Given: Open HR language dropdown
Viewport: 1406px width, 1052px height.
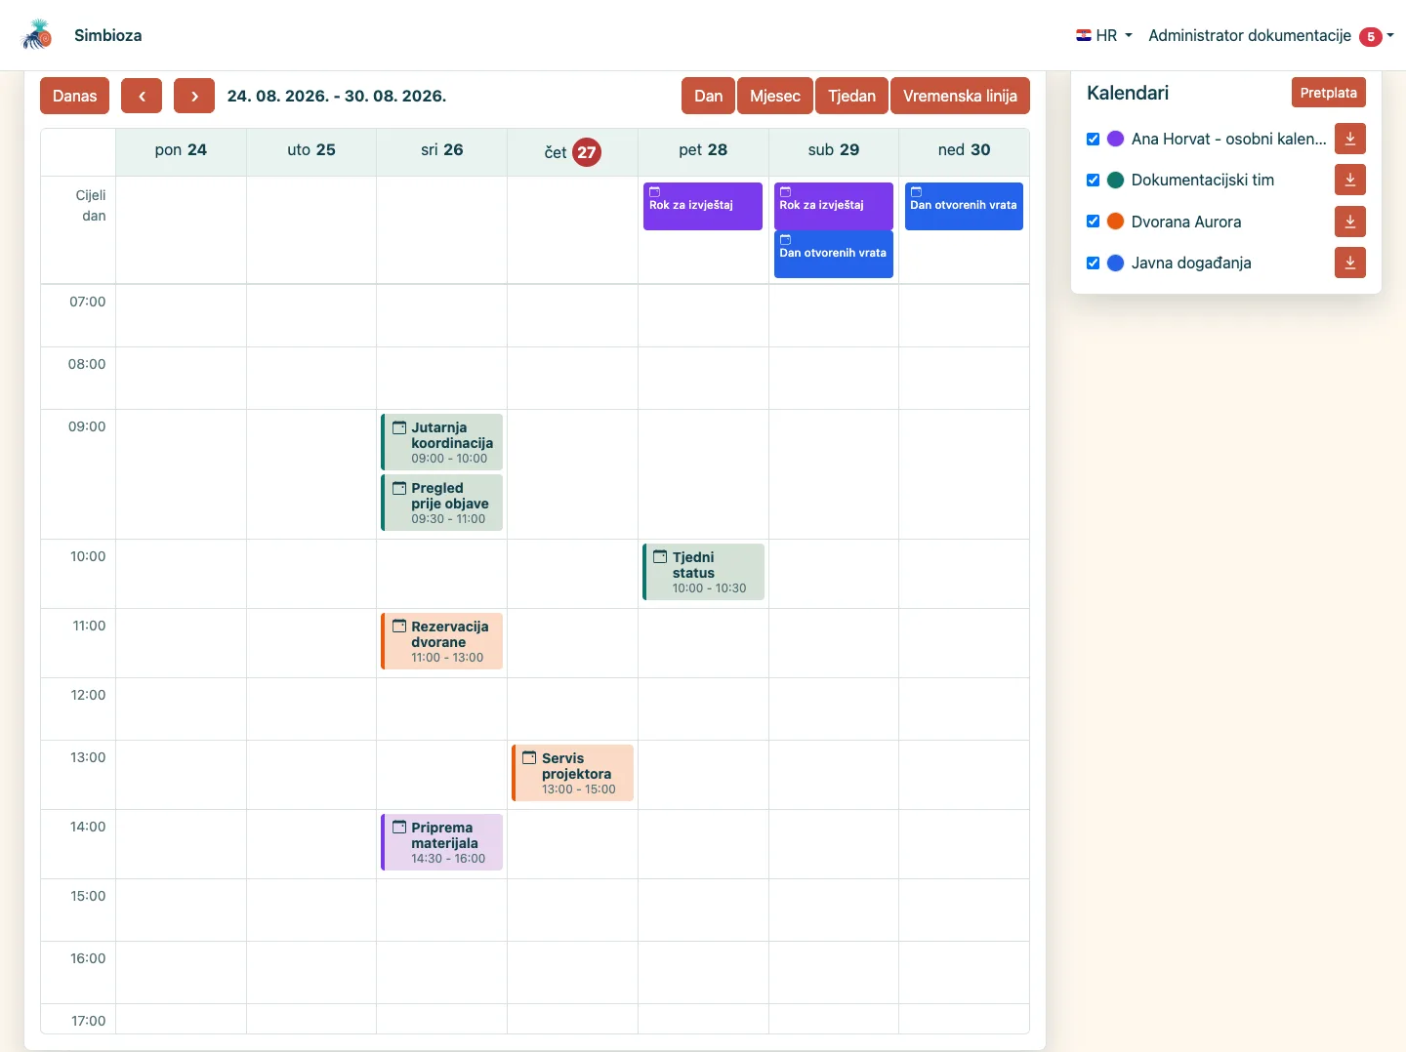Looking at the screenshot, I should (x=1104, y=35).
